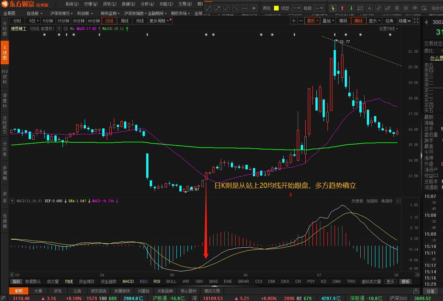Switch chart to 月线 period
This screenshot has height=301, width=443.
[140, 21]
